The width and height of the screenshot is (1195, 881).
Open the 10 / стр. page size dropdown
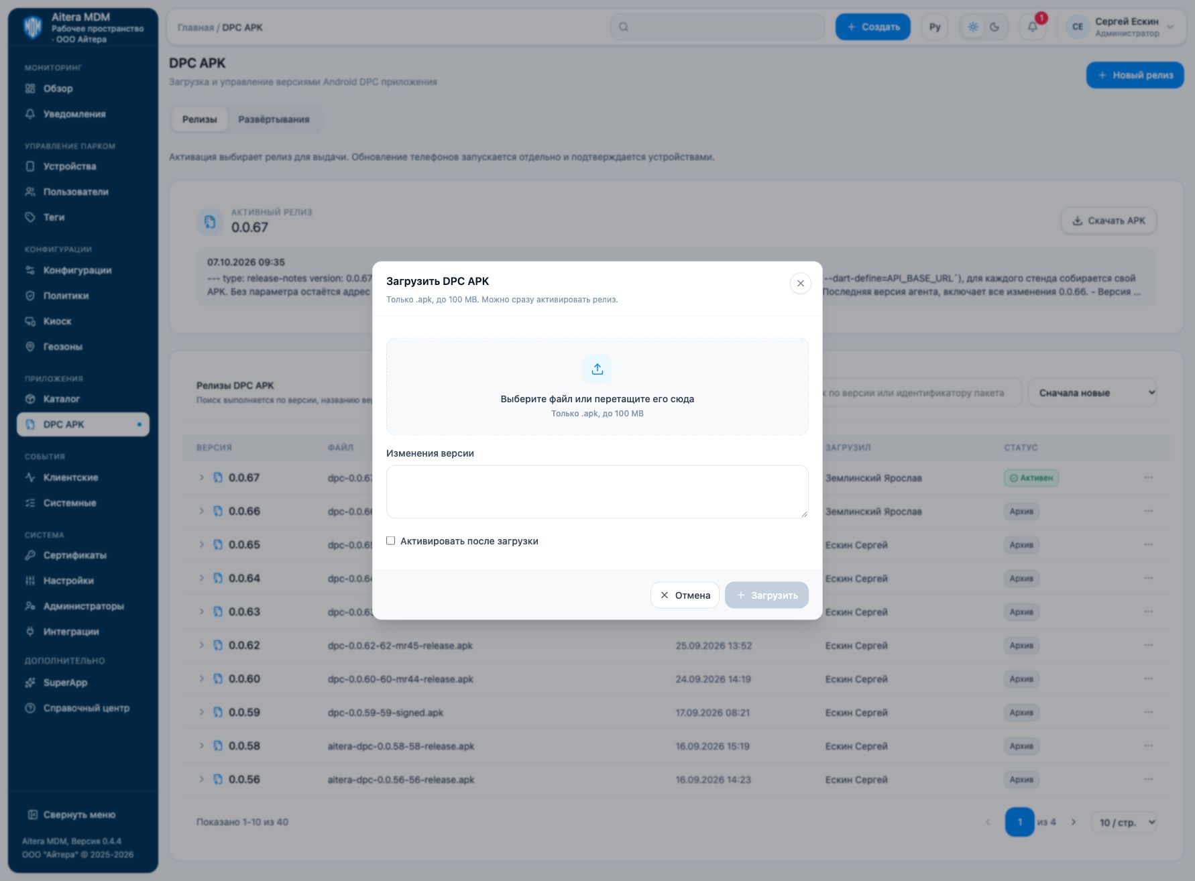pyautogui.click(x=1124, y=822)
